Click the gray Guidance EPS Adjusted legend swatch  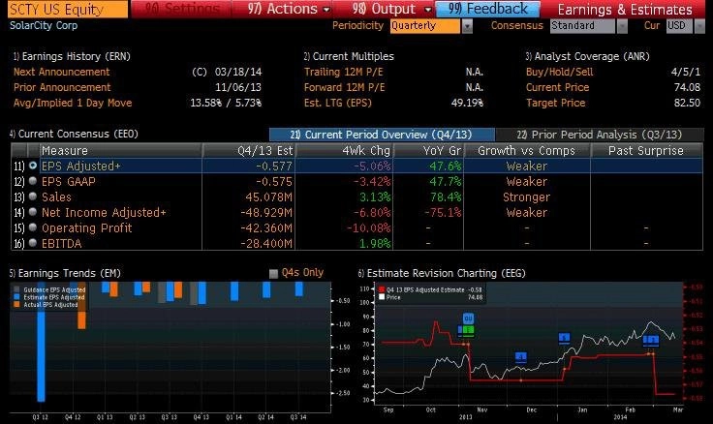(16, 289)
